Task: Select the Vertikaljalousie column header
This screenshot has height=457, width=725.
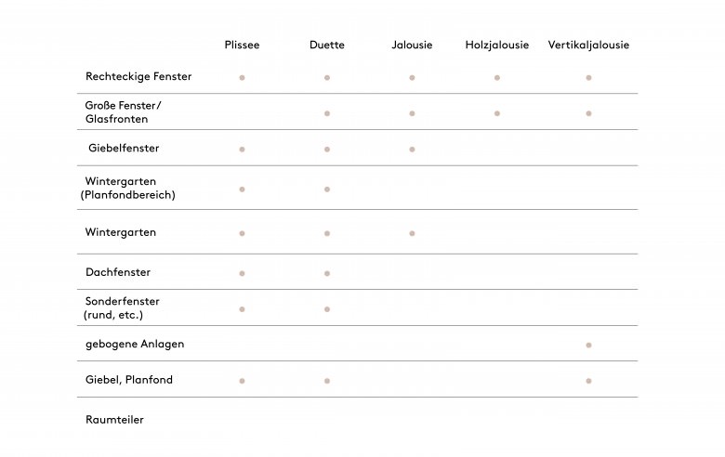Action: pyautogui.click(x=588, y=45)
